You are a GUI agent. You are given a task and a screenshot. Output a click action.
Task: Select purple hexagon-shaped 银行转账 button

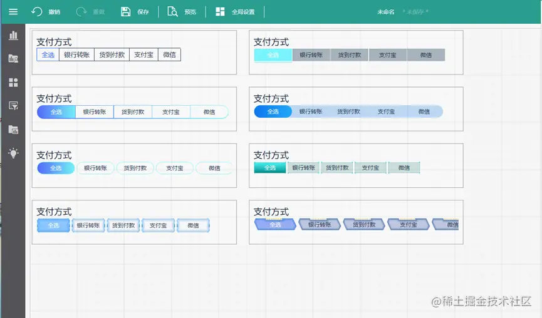[320, 225]
